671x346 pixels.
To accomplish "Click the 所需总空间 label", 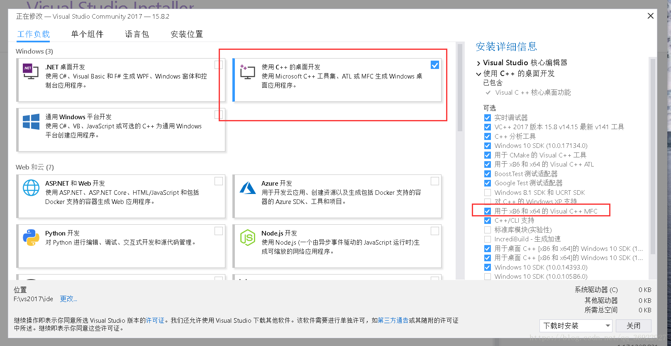I will (601, 310).
